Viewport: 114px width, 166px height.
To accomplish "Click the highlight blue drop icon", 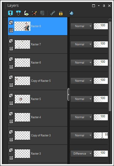I will pyautogui.click(x=71, y=13).
